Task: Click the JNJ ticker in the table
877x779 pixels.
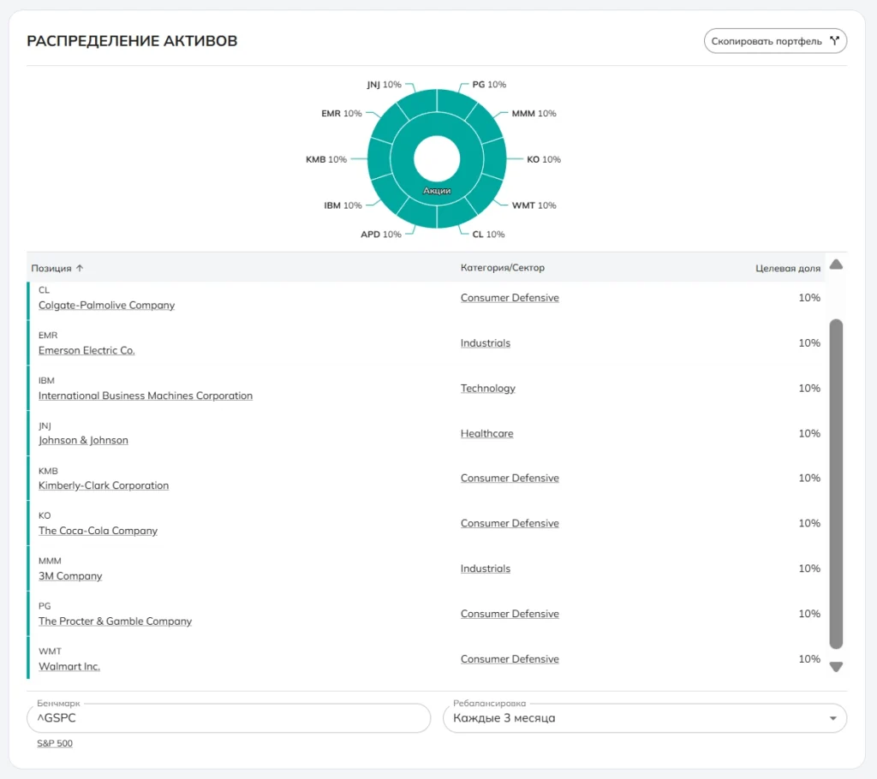Action: click(45, 426)
